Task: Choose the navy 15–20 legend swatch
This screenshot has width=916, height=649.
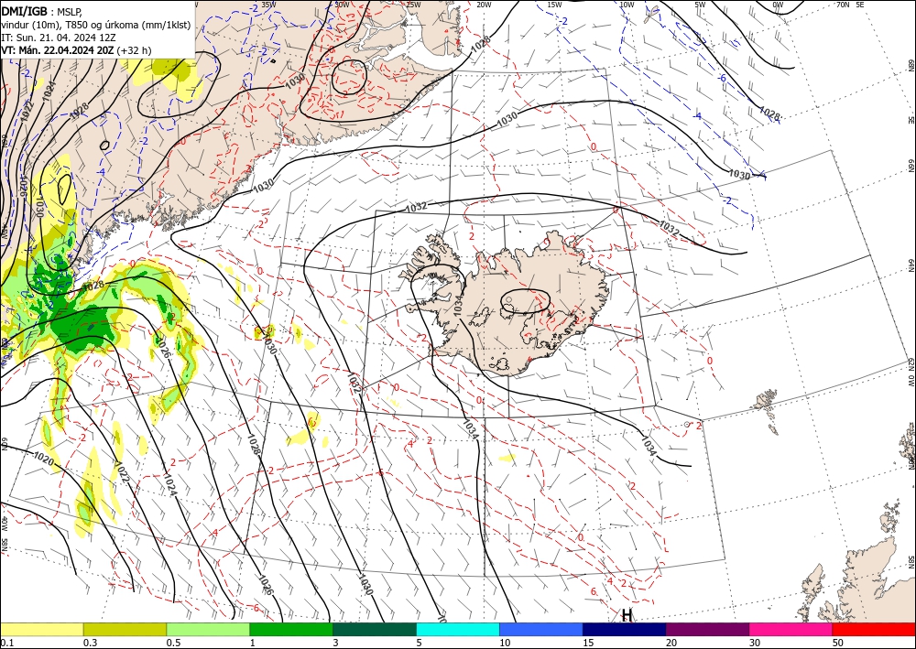Action: (625, 629)
